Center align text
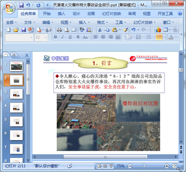The height and width of the screenshot is (172, 186). (x=103, y=37)
